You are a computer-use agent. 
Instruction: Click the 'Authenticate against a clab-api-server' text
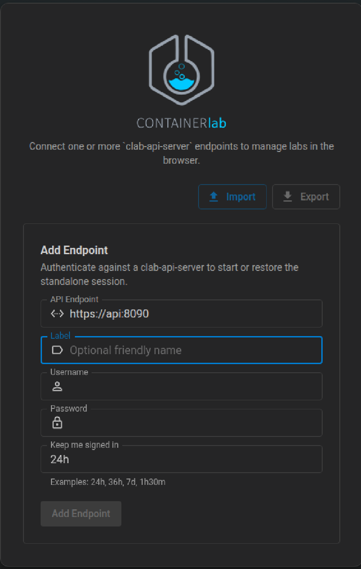[170, 274]
